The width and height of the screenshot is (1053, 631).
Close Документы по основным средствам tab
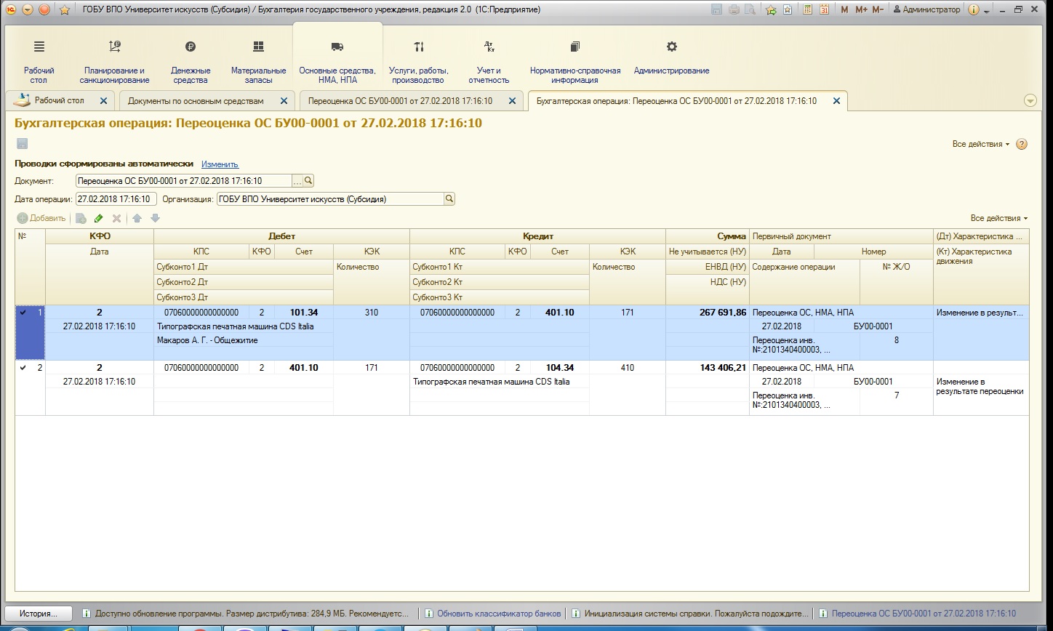point(284,101)
